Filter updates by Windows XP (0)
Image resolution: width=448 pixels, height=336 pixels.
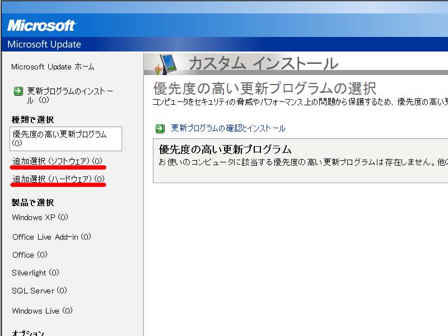point(40,217)
